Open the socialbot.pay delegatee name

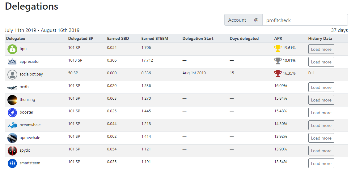(31, 74)
